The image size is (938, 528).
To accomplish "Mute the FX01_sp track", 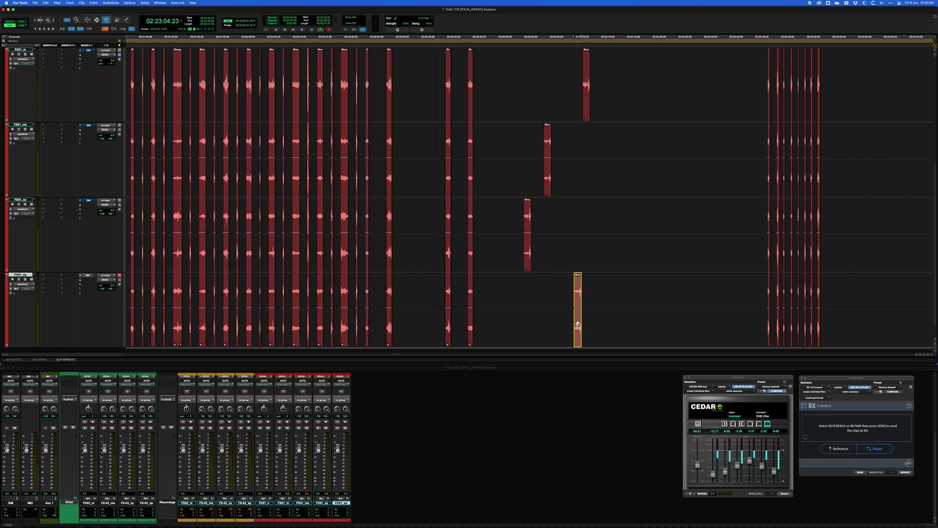I will 32,280.
